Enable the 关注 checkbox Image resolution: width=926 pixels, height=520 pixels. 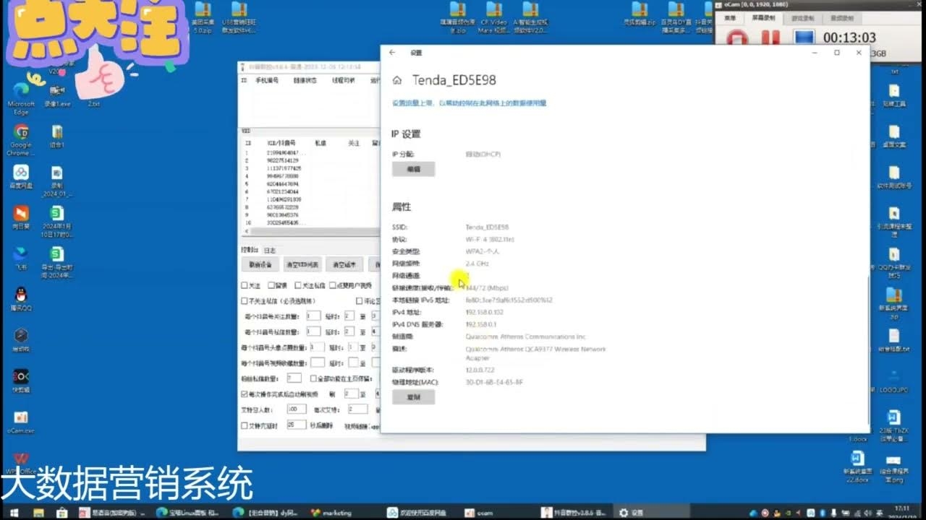[244, 284]
